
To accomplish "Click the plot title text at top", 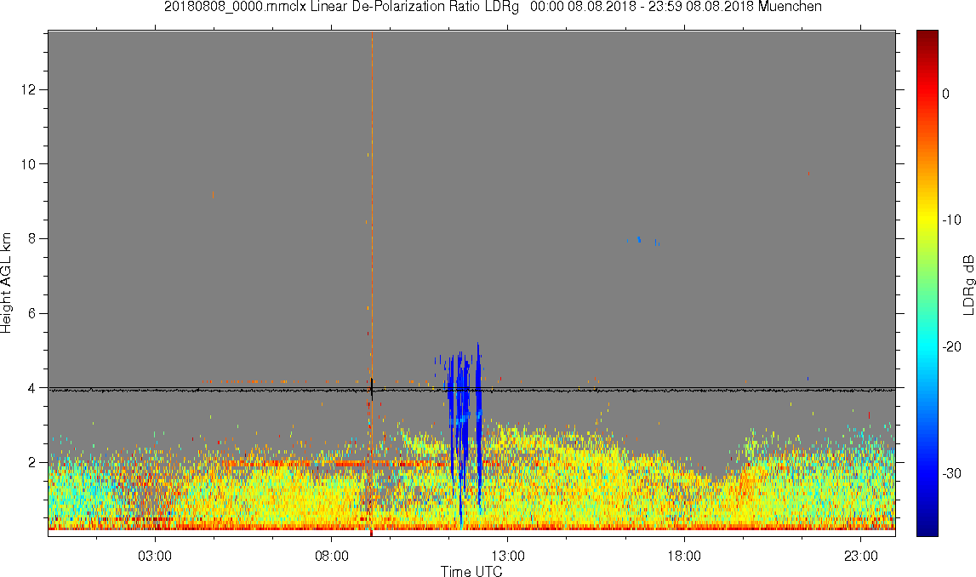I will click(493, 7).
